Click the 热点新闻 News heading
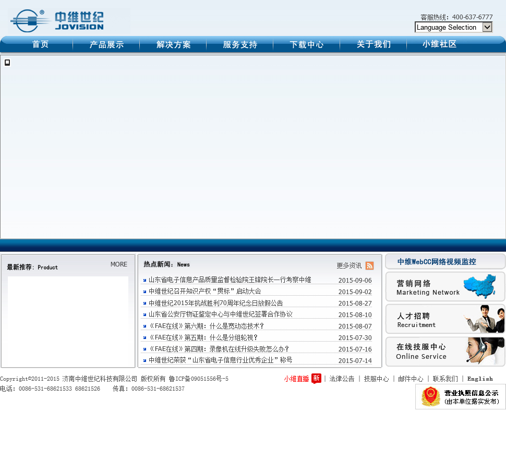 166,264
